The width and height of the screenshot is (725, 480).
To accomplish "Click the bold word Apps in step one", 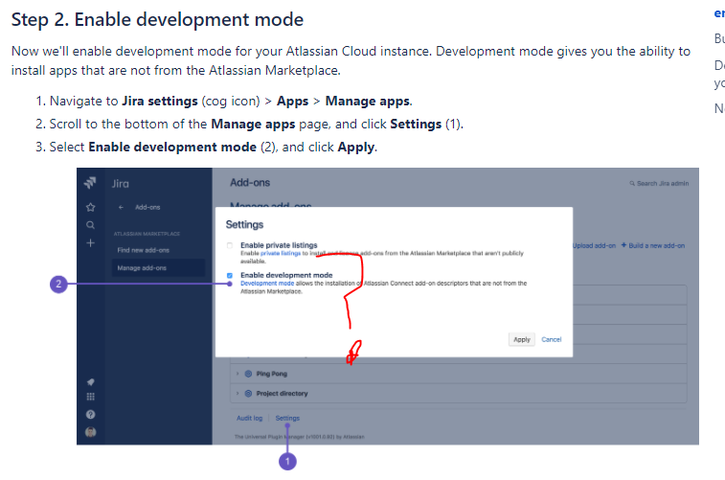I will (x=293, y=101).
